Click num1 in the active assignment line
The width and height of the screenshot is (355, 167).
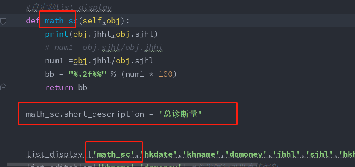[x=54, y=61]
